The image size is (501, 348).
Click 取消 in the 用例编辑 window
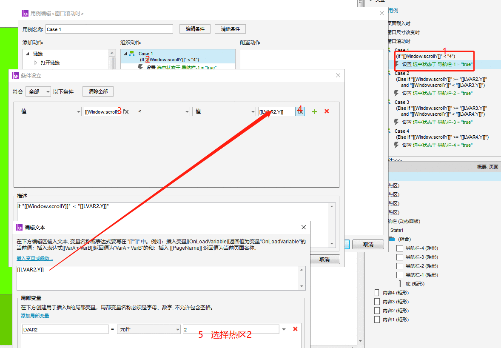(x=368, y=245)
